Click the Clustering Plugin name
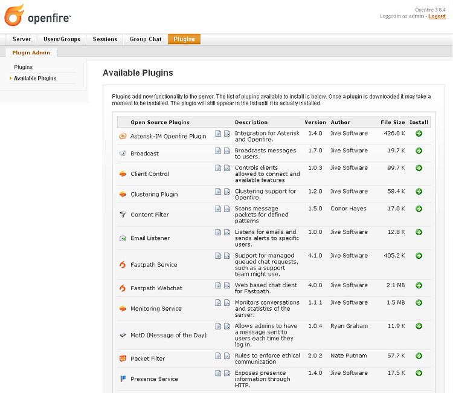453x393 pixels. [154, 194]
